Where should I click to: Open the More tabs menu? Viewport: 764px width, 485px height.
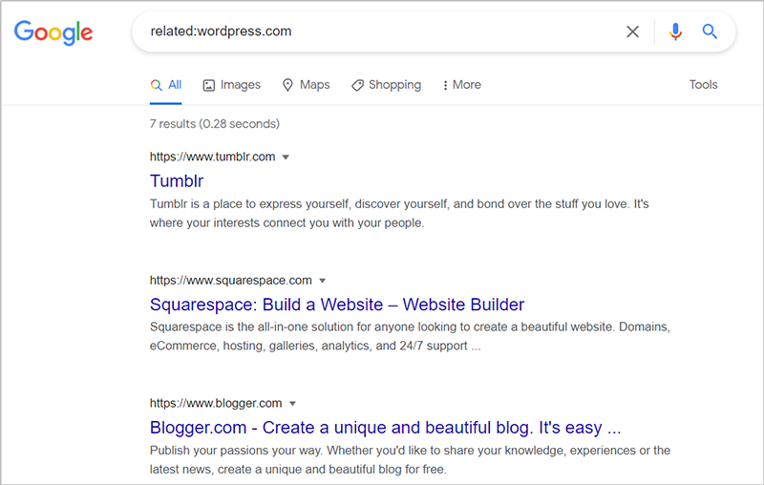pos(461,85)
